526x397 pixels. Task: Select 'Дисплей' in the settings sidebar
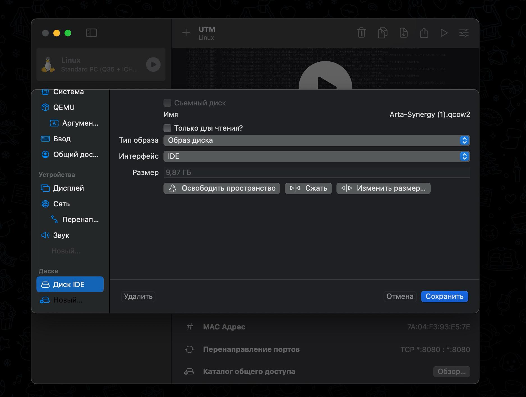pos(68,188)
